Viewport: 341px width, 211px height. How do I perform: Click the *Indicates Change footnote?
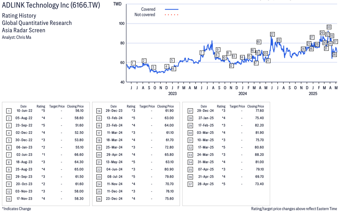click(x=16, y=209)
